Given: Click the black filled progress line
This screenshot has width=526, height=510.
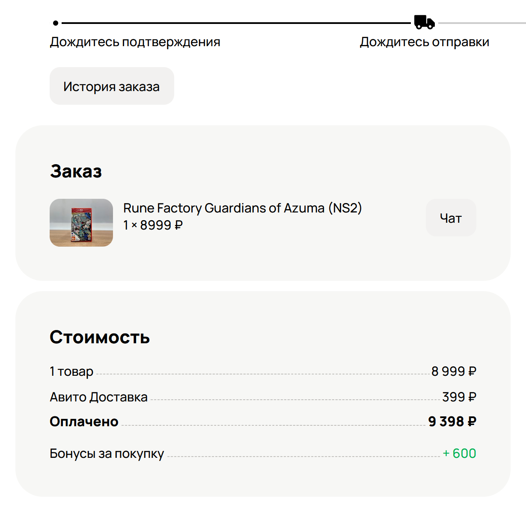Looking at the screenshot, I should (x=235, y=23).
